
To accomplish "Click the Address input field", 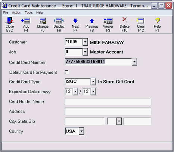I will pos(108,111).
